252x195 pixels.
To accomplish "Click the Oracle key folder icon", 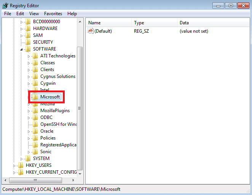I will [x=35, y=131].
